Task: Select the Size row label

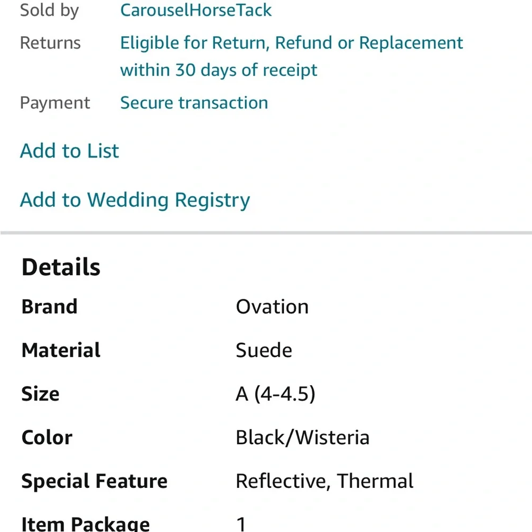Action: click(40, 394)
